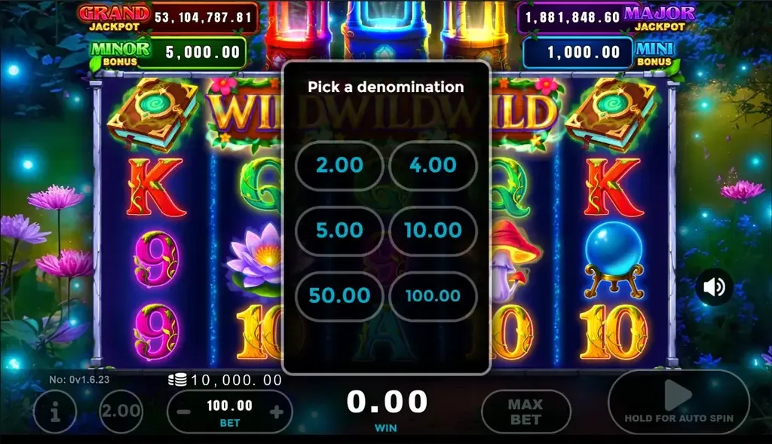Select the 10.00 denomination option
The width and height of the screenshot is (772, 444).
coord(433,231)
